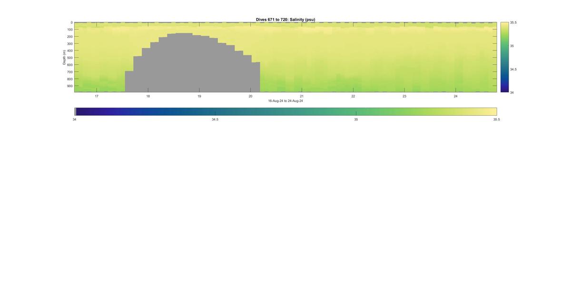
Task: Click x-axis tick label 22
Action: (x=353, y=96)
